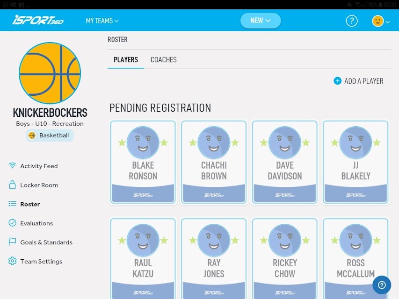Image resolution: width=399 pixels, height=299 pixels.
Task: Expand the user avatar account menu
Action: (381, 21)
